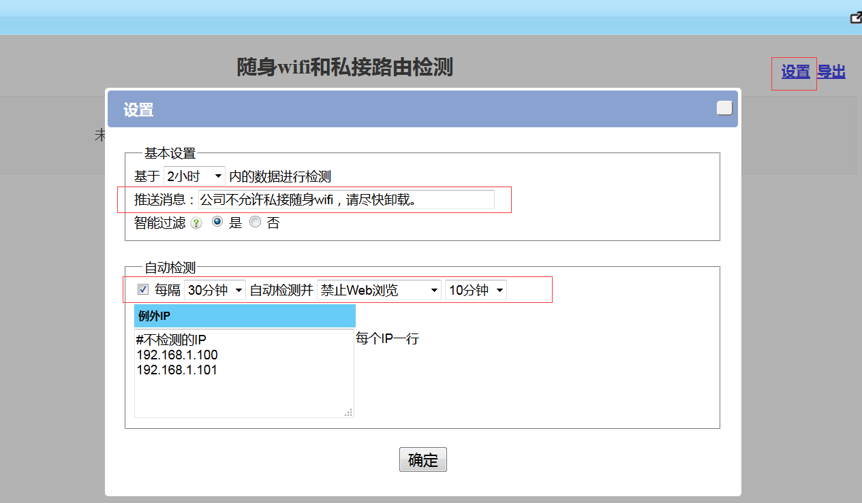This screenshot has width=862, height=503.
Task: Click the #不检测的IP comment line in textarea
Action: pos(171,340)
